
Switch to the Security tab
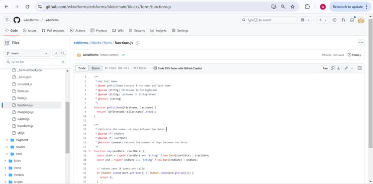137,31
